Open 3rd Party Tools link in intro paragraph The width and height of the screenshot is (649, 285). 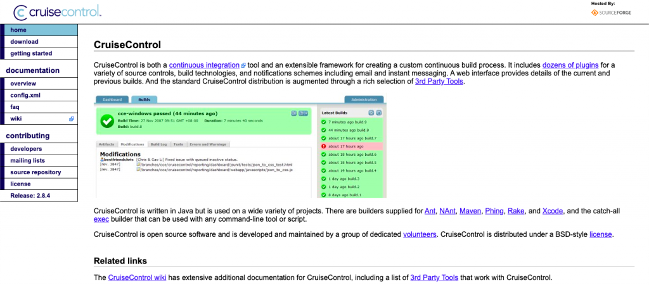[439, 82]
